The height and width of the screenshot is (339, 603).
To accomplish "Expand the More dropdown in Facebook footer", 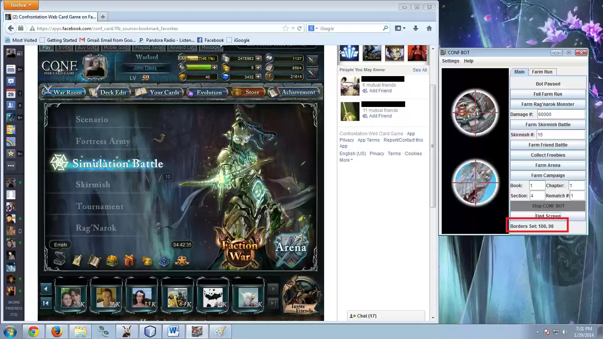I will 346,160.
